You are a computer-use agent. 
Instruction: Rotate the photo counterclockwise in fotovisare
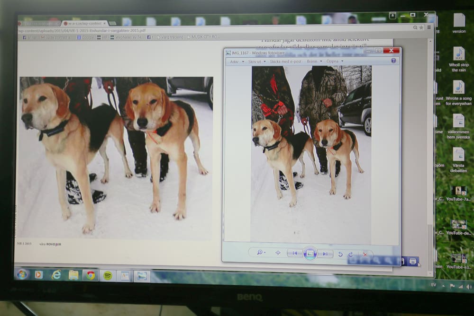(340, 254)
